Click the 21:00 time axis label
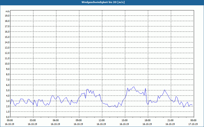204x127 pixels. [171, 120]
